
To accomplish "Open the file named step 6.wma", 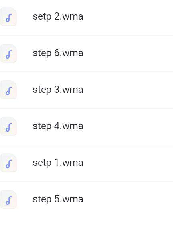I will [58, 53].
